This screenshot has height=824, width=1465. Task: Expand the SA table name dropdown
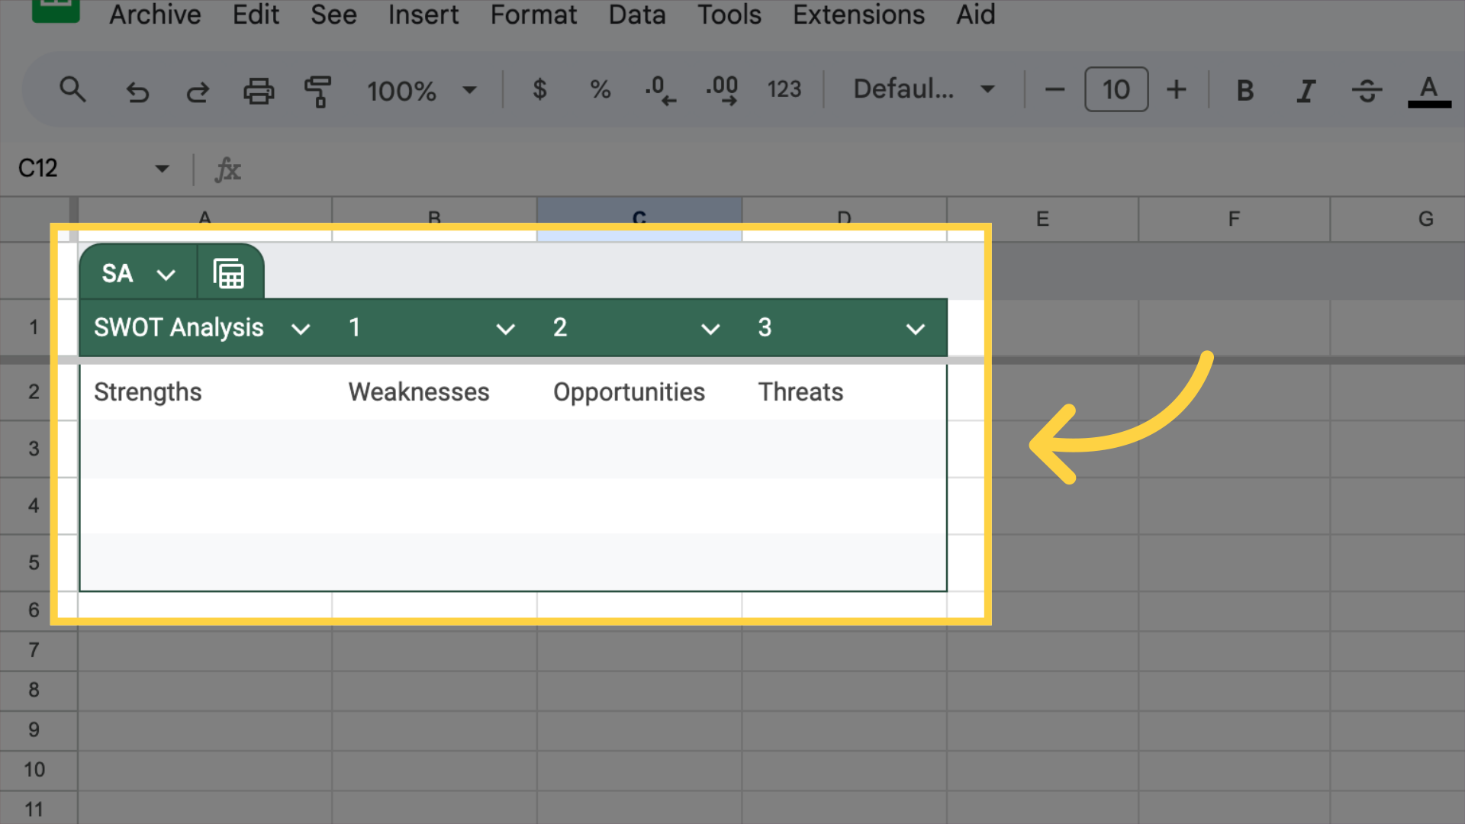(166, 274)
